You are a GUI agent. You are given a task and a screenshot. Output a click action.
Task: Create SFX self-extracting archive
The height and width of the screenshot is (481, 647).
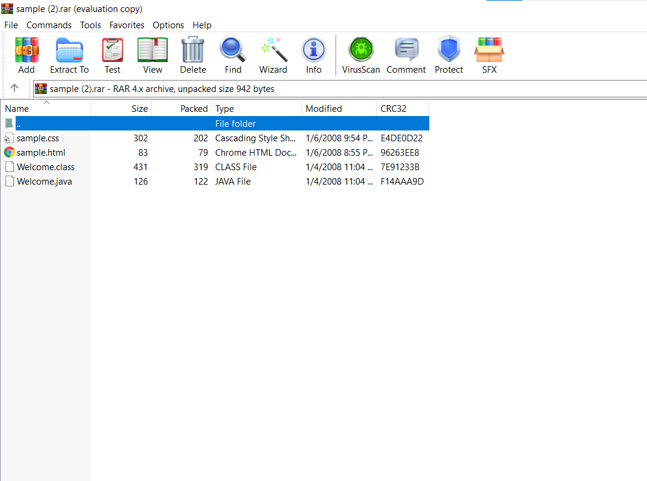(x=489, y=55)
